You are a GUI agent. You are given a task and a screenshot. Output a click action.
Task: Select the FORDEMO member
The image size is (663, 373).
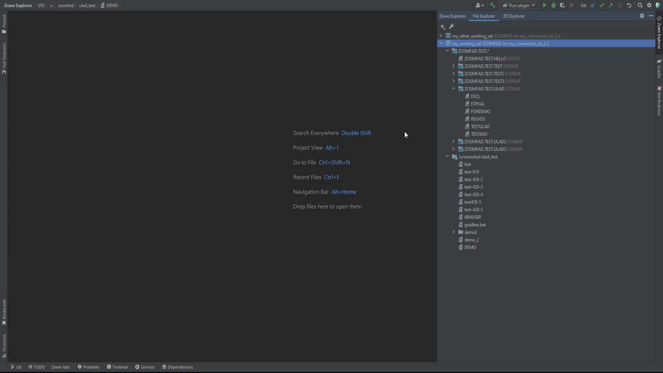tap(480, 112)
